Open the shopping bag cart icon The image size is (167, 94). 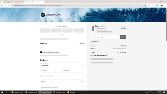coord(124,15)
